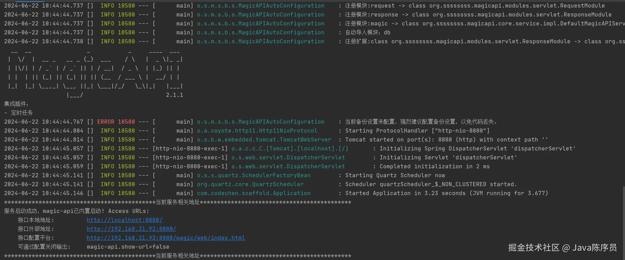625x260 pixels.
Task: Click the '定时任务' plugin entry
Action: [x=22, y=113]
